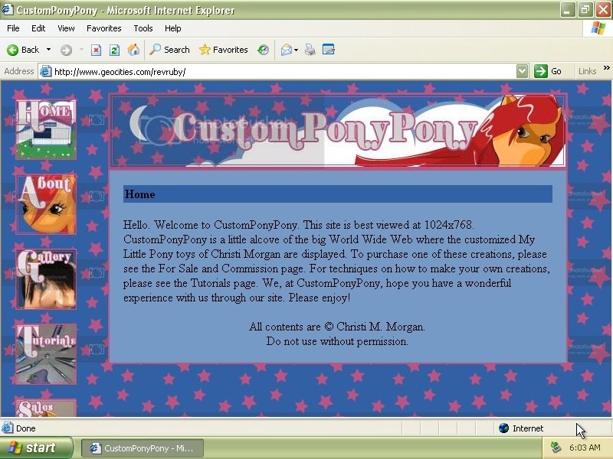
Task: Click the Back arrow button
Action: pos(23,50)
